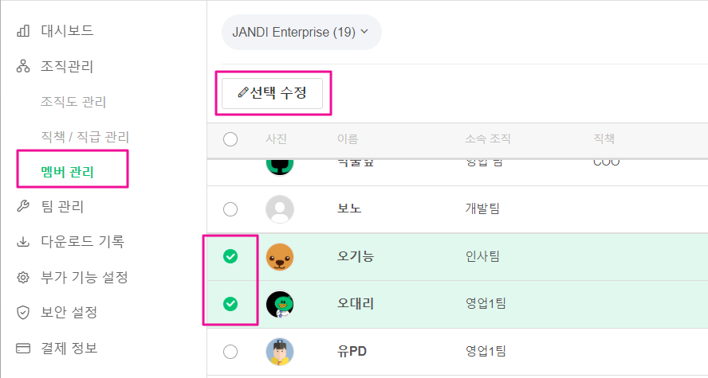
Task: Go to 직책 / 직급 관리
Action: (85, 137)
